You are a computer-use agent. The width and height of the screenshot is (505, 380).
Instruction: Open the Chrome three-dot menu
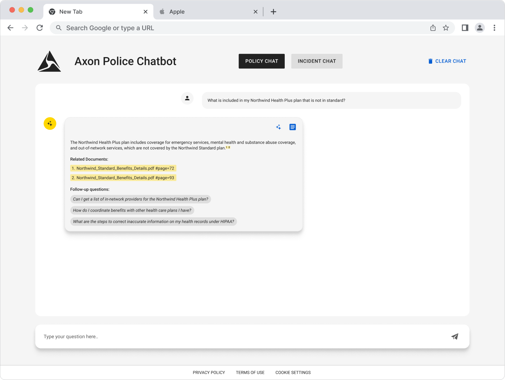pyautogui.click(x=494, y=28)
